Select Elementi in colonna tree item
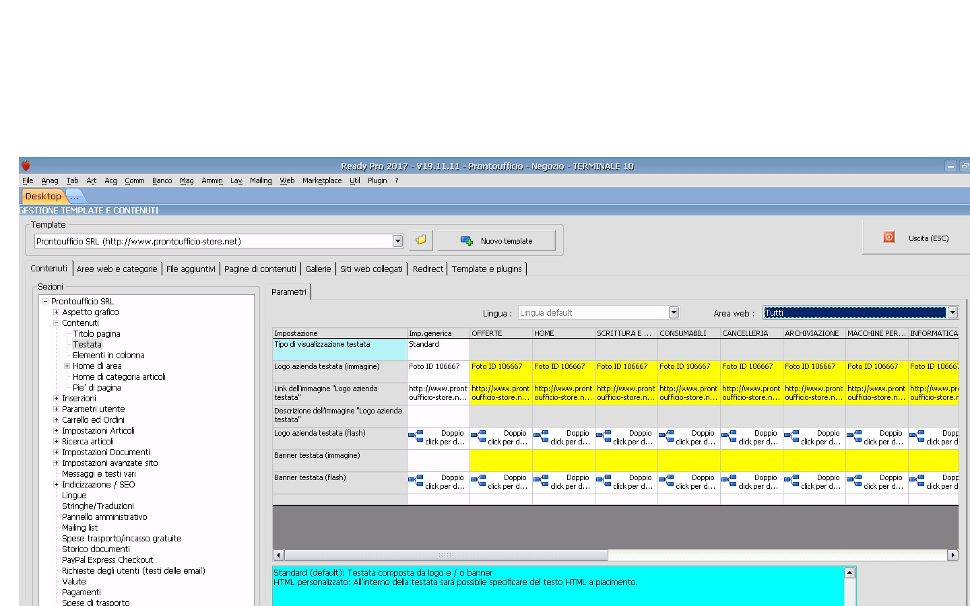Viewport: 970px width, 606px height. click(x=108, y=356)
